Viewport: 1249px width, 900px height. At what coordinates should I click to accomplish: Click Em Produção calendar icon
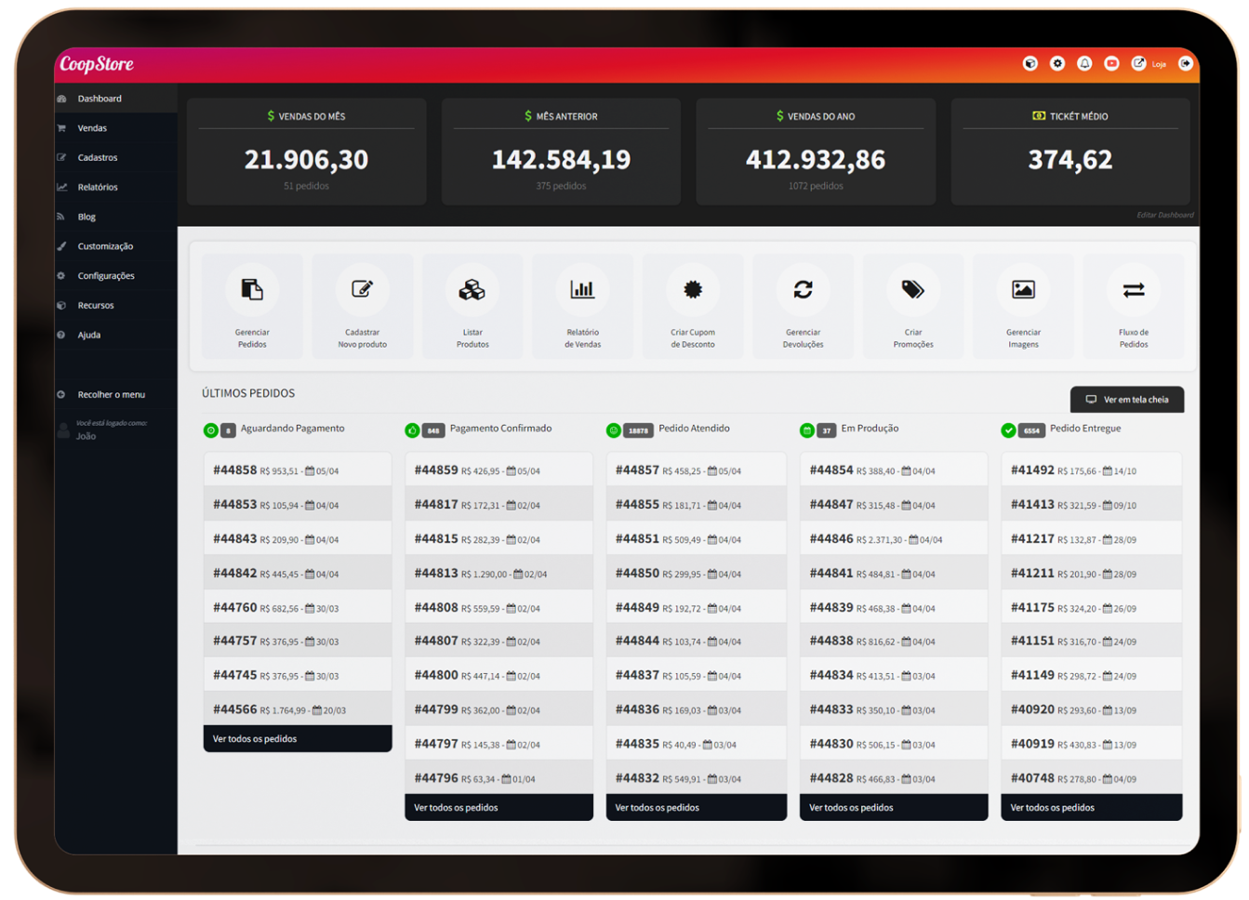pyautogui.click(x=807, y=430)
